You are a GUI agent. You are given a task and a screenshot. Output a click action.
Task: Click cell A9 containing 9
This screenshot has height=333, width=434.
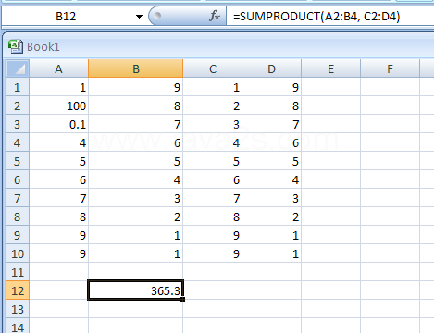pyautogui.click(x=58, y=235)
